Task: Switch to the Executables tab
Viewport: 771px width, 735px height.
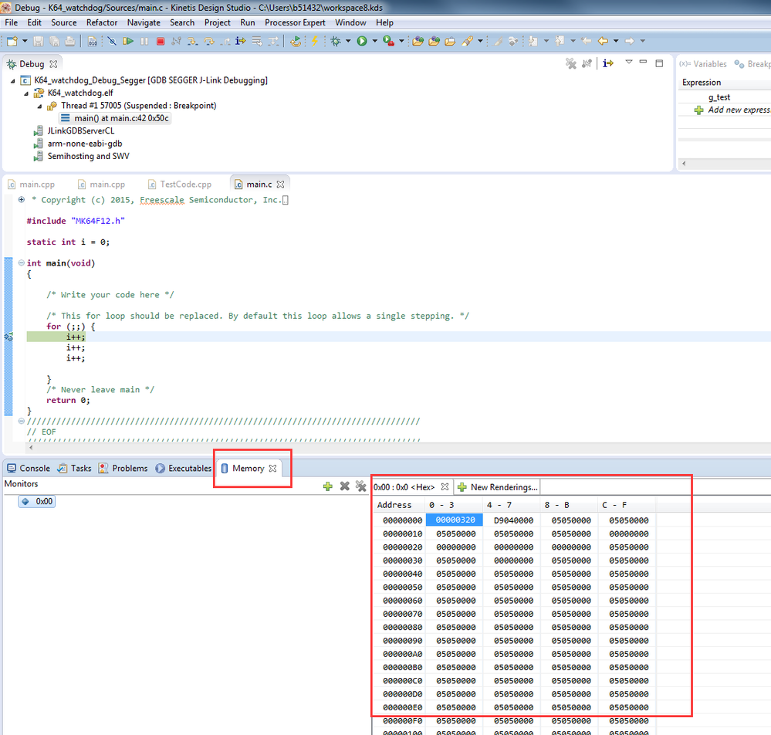Action: tap(184, 469)
